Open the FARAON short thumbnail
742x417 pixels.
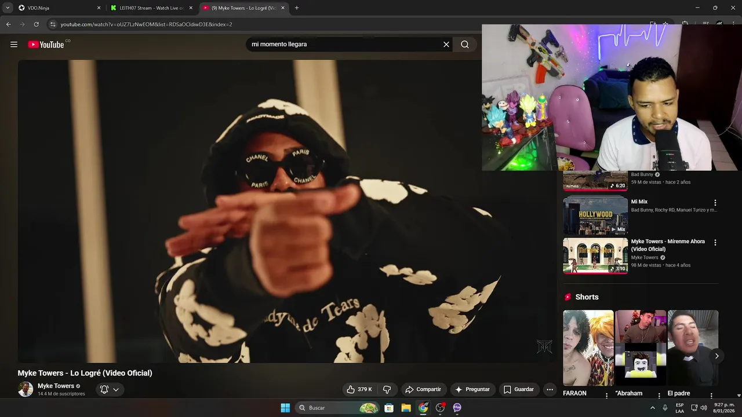click(x=588, y=348)
